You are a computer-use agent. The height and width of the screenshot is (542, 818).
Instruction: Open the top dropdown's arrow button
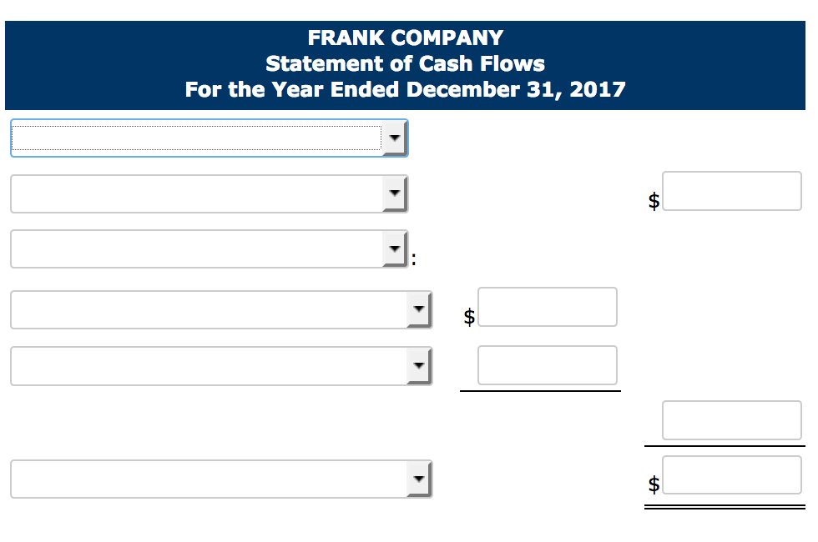(393, 138)
